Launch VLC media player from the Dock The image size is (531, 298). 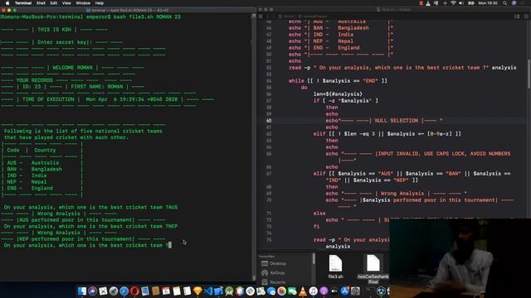coord(304,291)
